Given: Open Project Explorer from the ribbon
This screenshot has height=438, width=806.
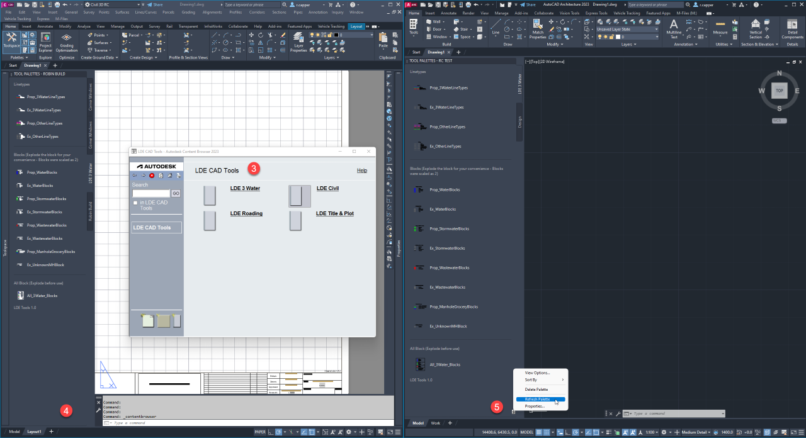Looking at the screenshot, I should point(45,41).
